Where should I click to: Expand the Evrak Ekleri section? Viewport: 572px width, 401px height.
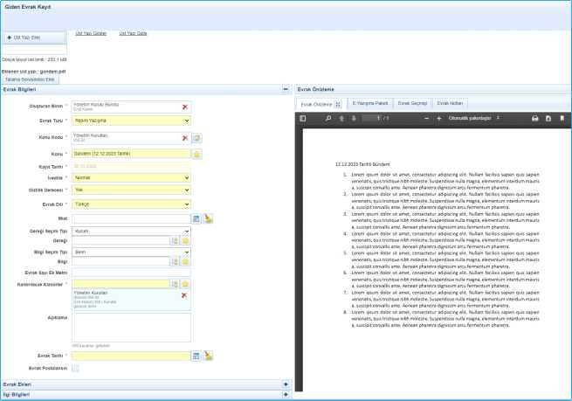point(285,384)
